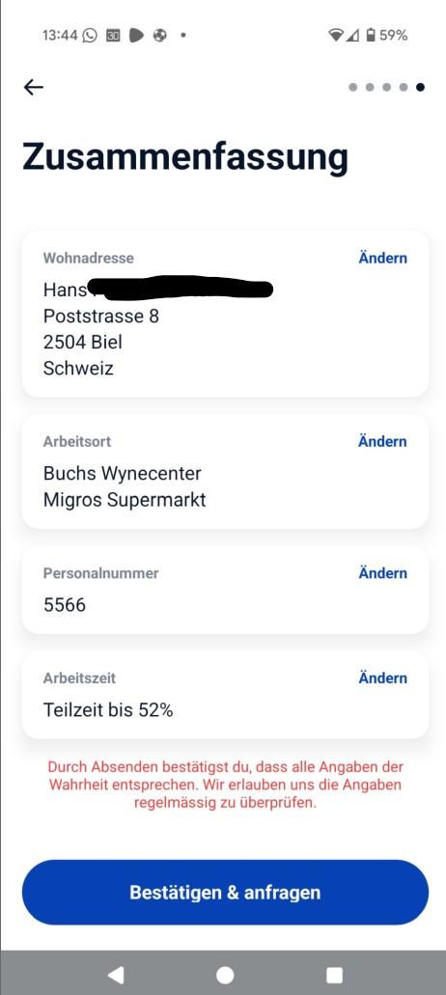Image resolution: width=446 pixels, height=995 pixels.
Task: Click Ändern next to Arbeitsort
Action: click(382, 441)
